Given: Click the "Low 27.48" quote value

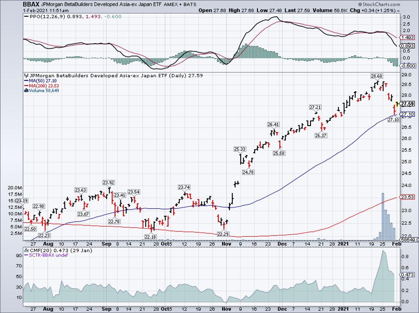Looking at the screenshot, I should (269, 10).
